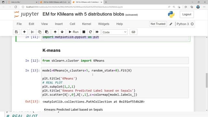Viewport: 208px width, 117px height.
Task: Toggle read aloud icon in address bar
Action: [x=169, y=7]
